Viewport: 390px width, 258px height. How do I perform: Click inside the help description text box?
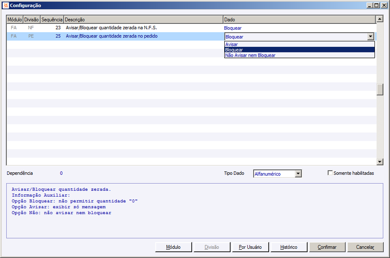[195, 211]
